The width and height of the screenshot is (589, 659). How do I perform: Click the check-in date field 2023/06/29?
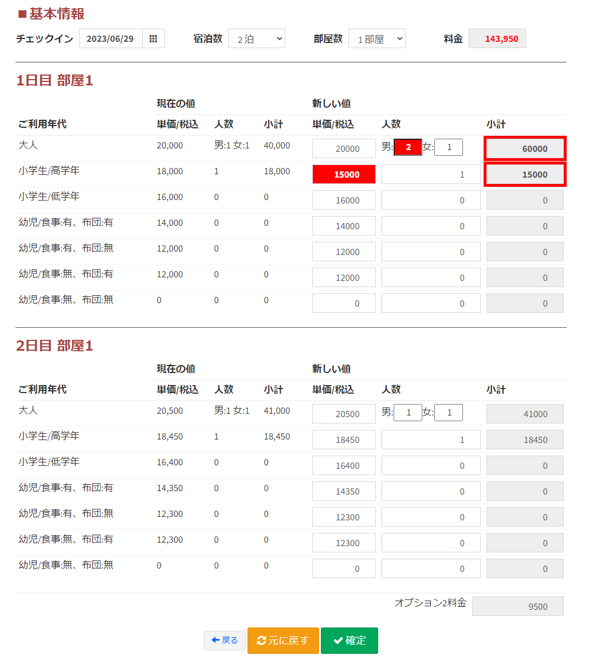(111, 38)
